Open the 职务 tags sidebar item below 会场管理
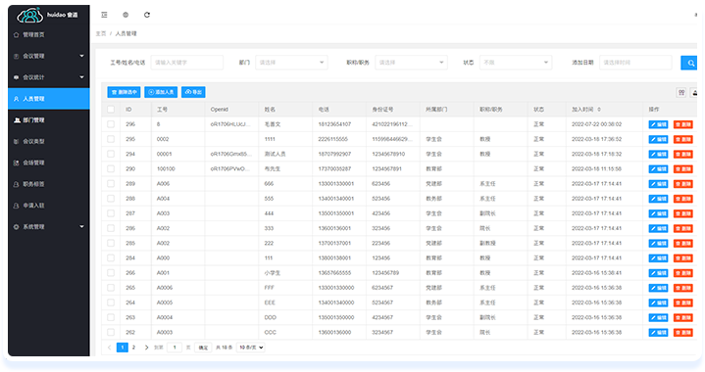 49,184
